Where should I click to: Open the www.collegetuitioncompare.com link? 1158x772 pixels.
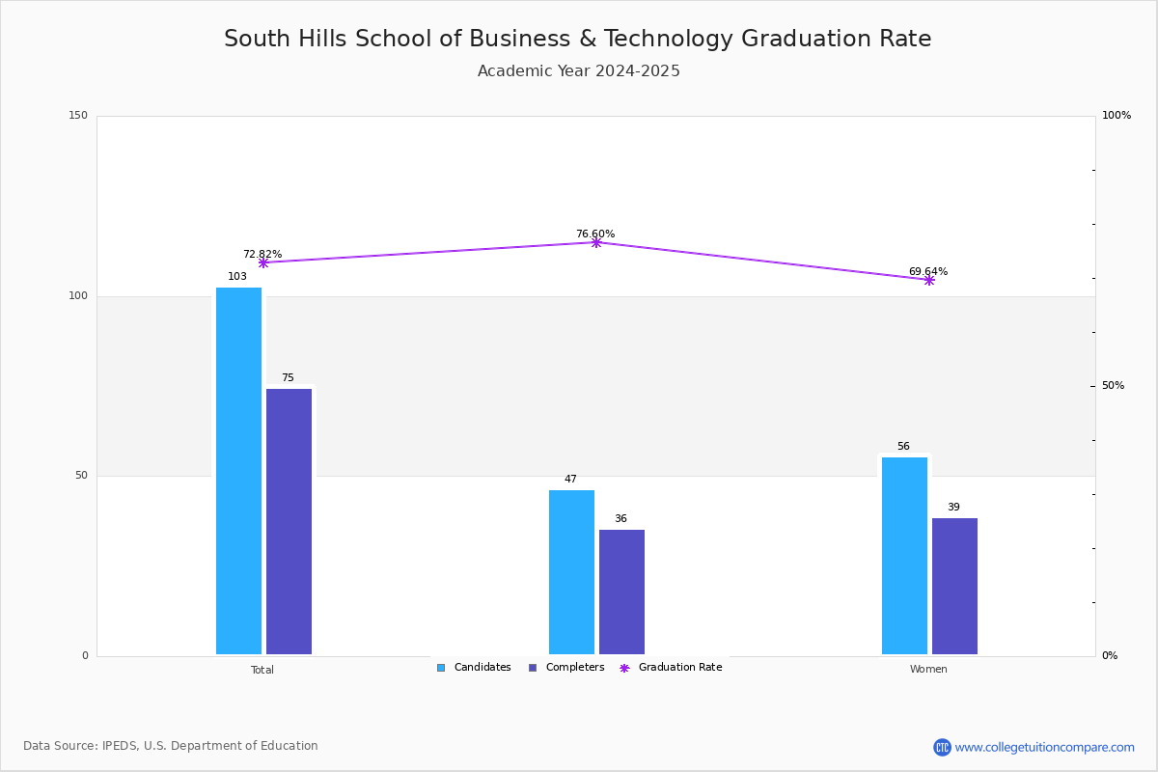1045,747
